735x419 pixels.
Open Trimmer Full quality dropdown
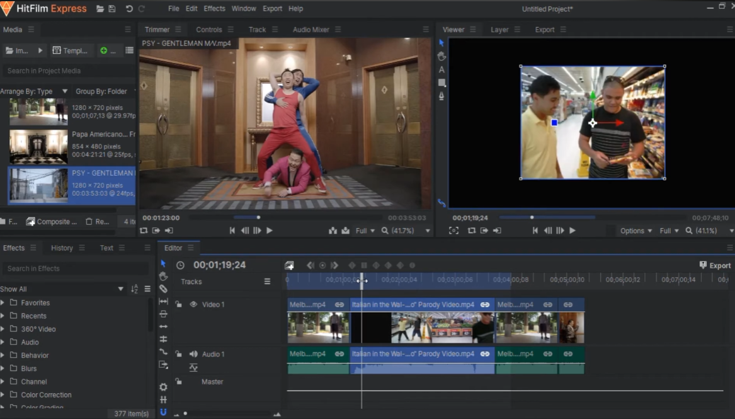tap(365, 231)
